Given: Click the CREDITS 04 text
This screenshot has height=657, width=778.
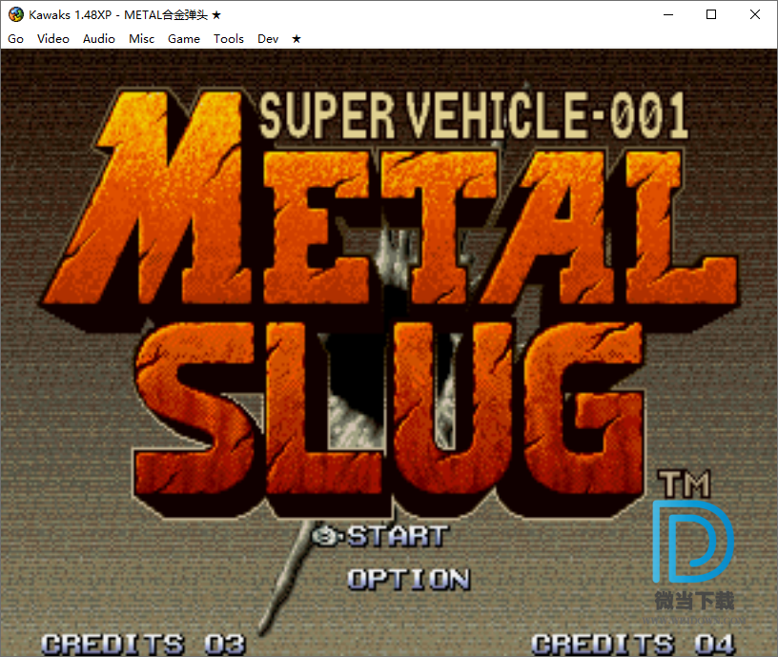Looking at the screenshot, I should pyautogui.click(x=633, y=644).
